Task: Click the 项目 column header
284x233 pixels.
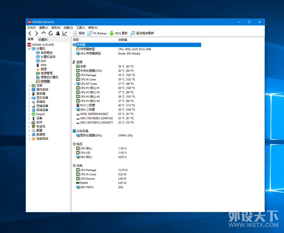Action: (x=94, y=40)
